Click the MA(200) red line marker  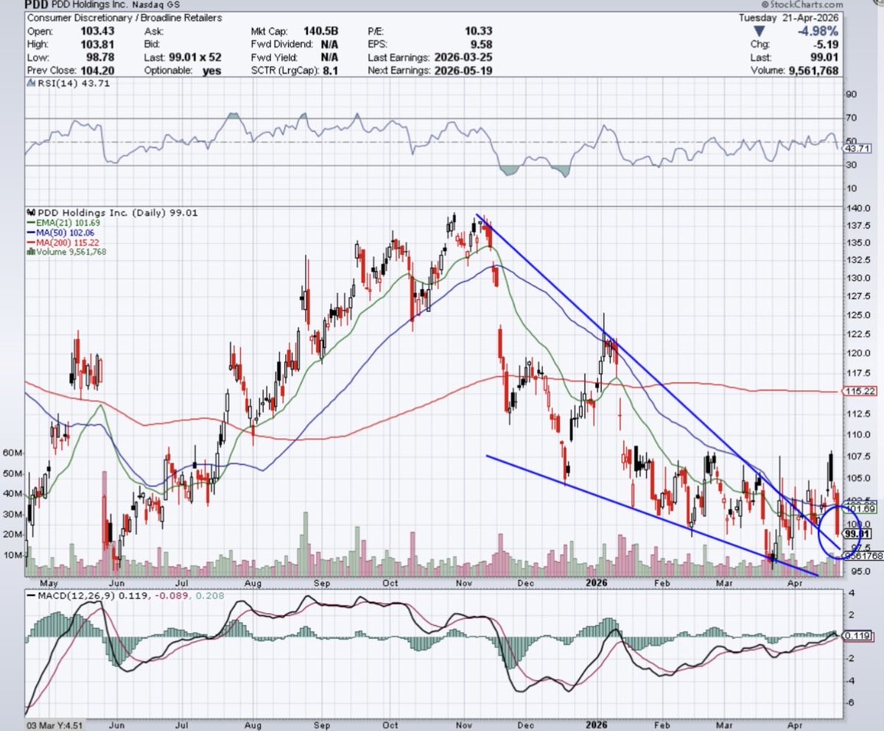click(x=29, y=241)
